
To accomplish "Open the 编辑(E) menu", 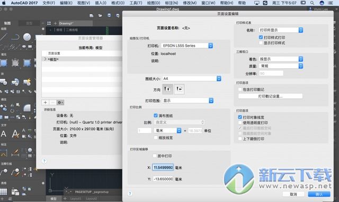I will 66,3.
